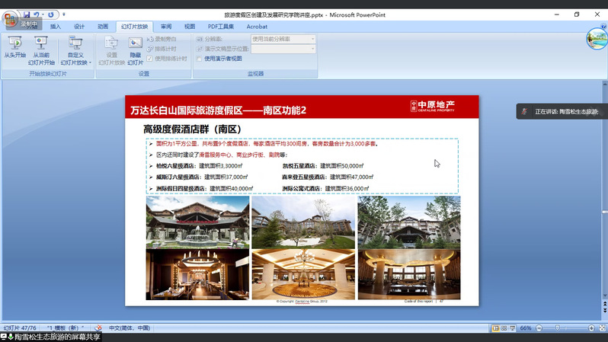Click the spell check icon in status bar
608x342 pixels.
click(x=98, y=328)
